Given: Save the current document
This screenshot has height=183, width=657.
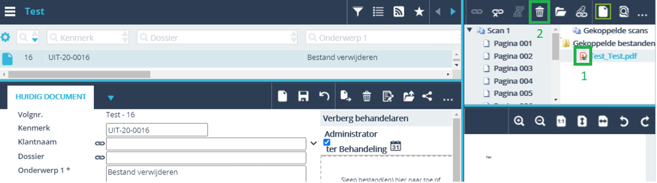Looking at the screenshot, I should (x=303, y=96).
